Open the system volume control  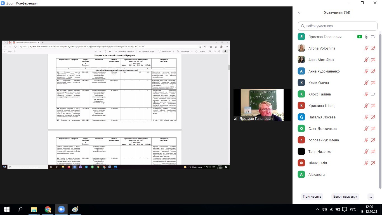pos(324,209)
